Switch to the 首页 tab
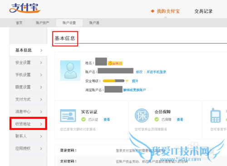 pos(19,23)
